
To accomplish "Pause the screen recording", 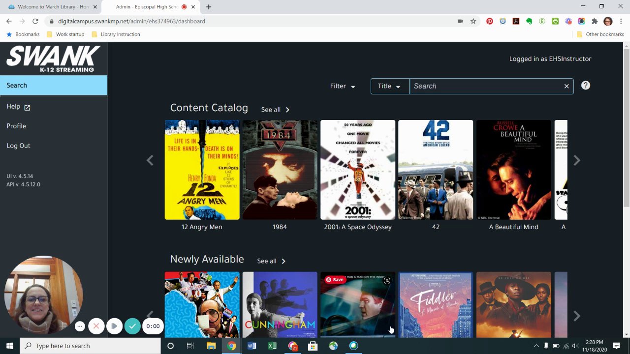I will 114,326.
